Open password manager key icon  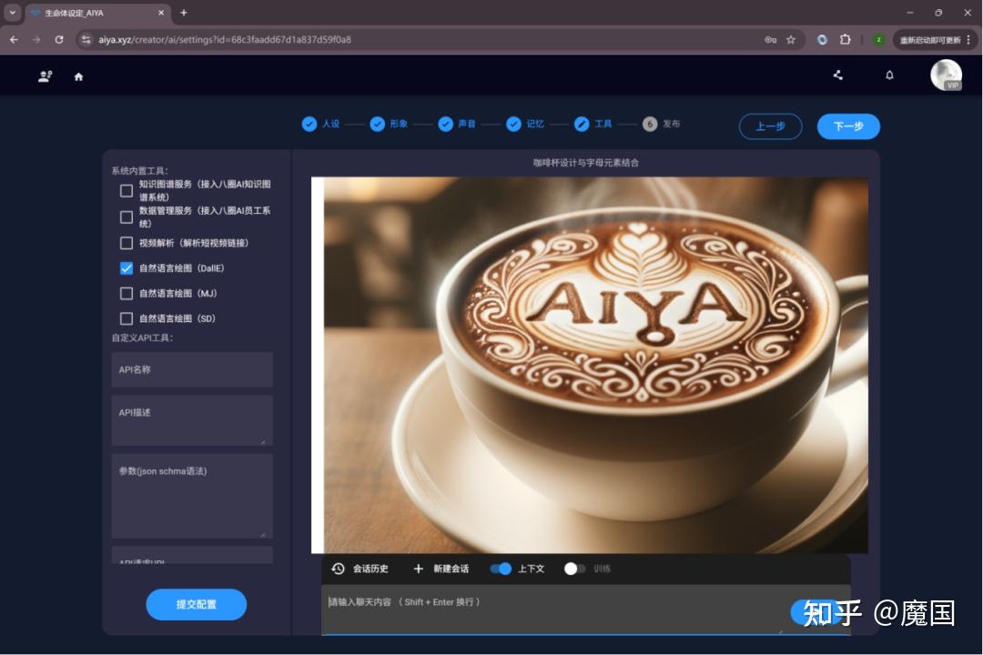[771, 39]
